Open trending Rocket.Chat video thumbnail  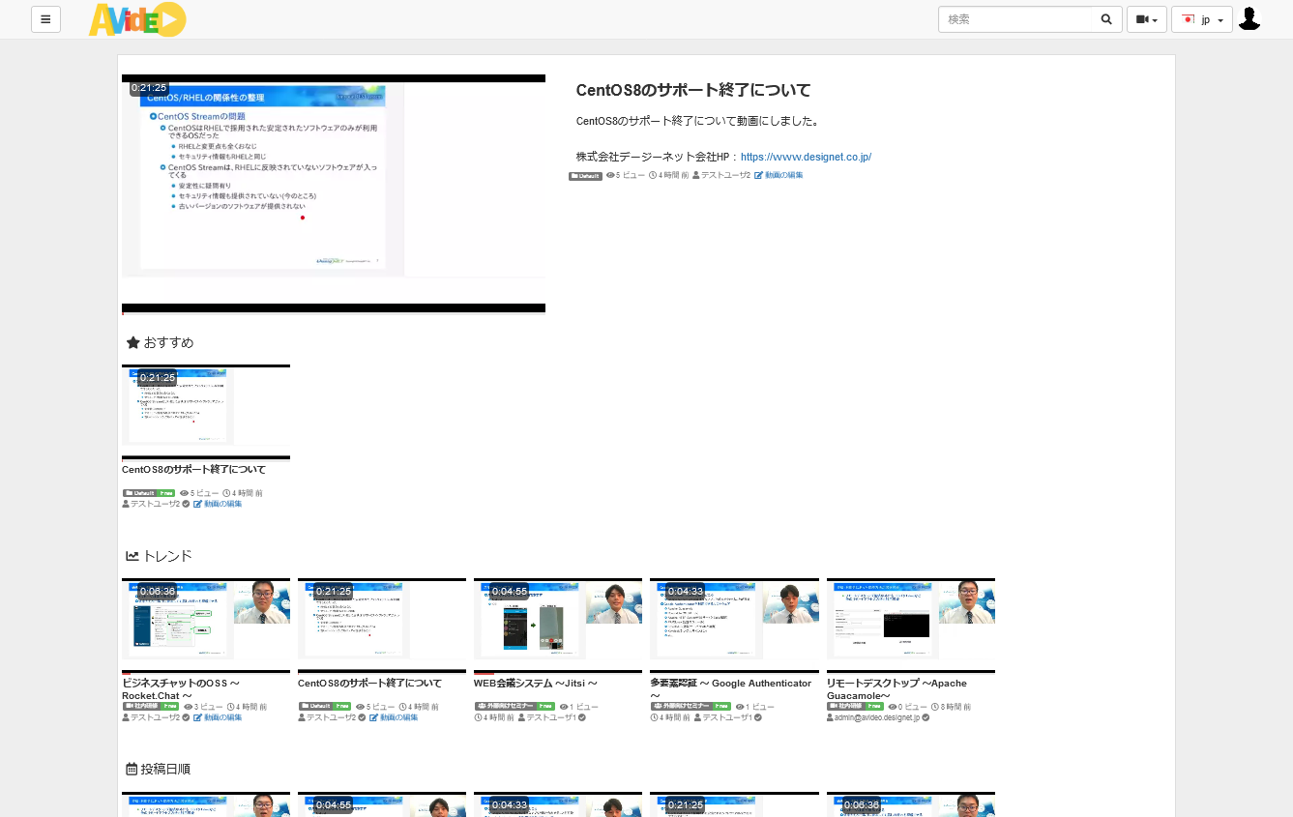[x=206, y=626]
